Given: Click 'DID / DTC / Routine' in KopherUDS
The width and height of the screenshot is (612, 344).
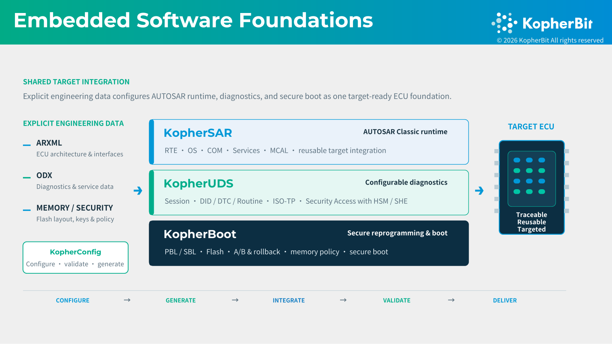Looking at the screenshot, I should tap(231, 201).
